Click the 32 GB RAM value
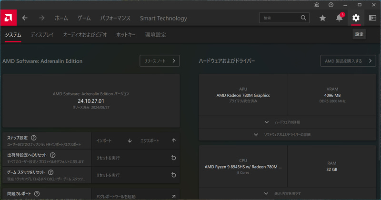This screenshot has width=381, height=200. 331,170
